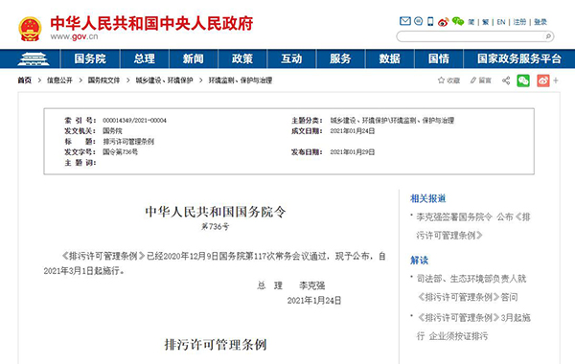Click the Tiananmen gate home icon
The height and width of the screenshot is (364, 575).
pos(33,59)
